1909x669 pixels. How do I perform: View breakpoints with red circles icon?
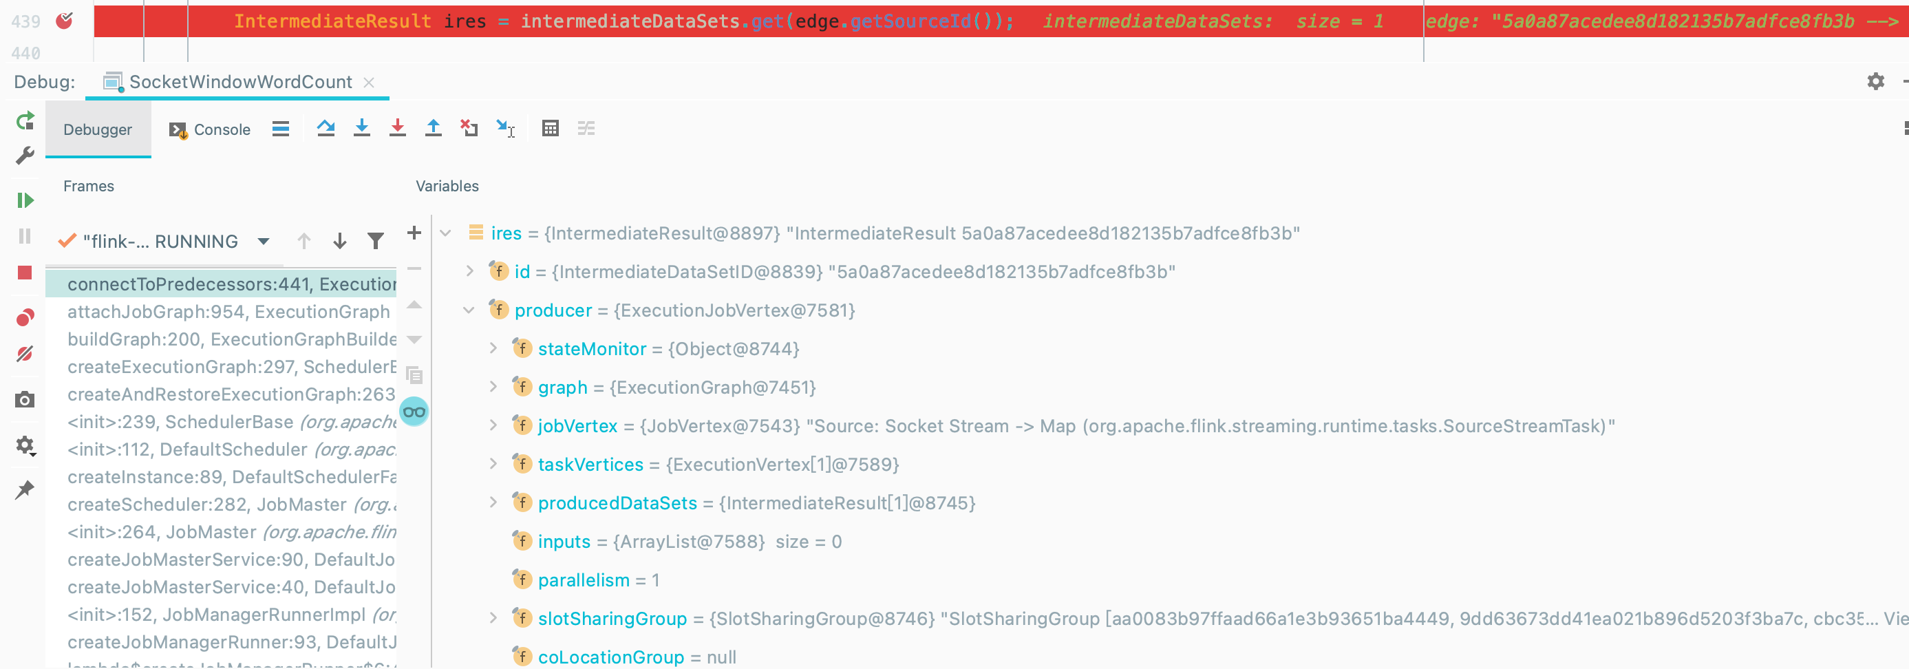[x=25, y=318]
